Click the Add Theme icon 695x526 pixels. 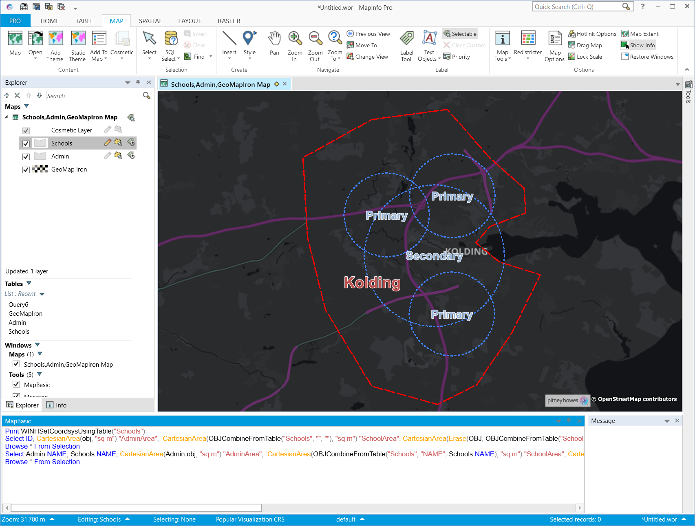tap(55, 38)
